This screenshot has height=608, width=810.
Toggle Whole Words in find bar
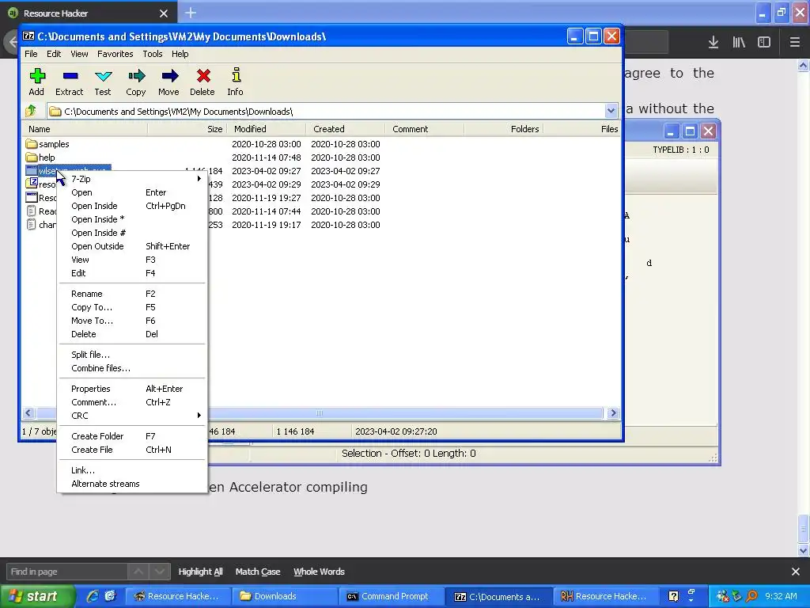320,572
